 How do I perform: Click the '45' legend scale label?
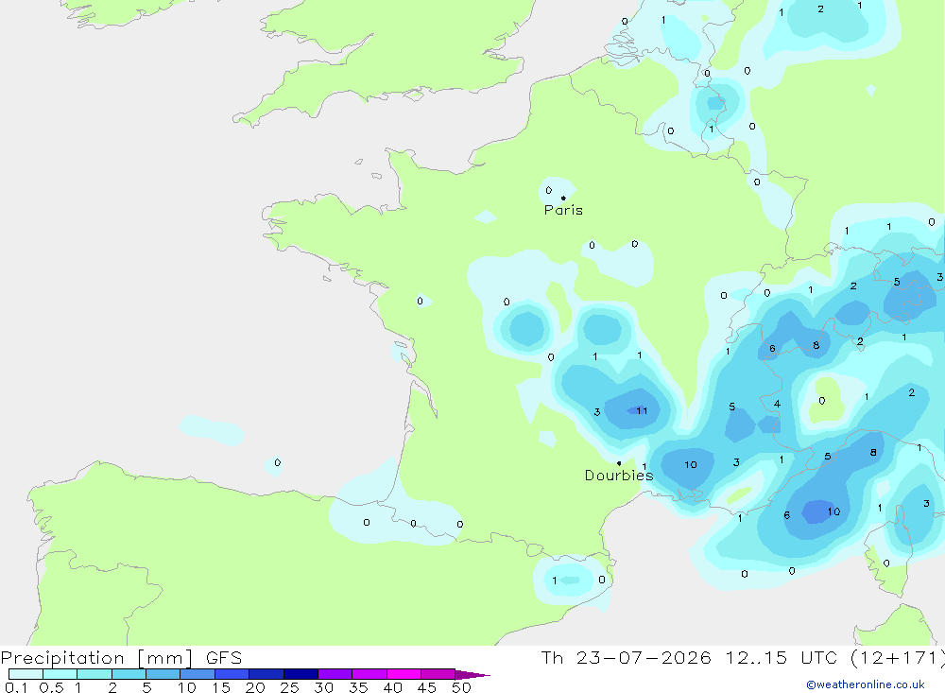(427, 687)
